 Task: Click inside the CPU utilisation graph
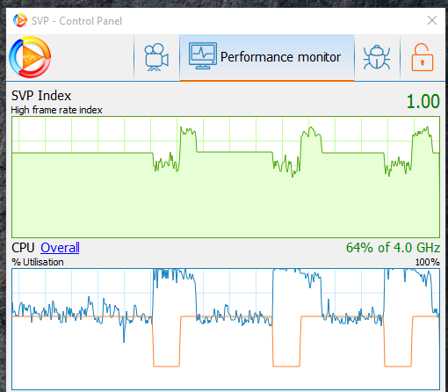pos(226,330)
